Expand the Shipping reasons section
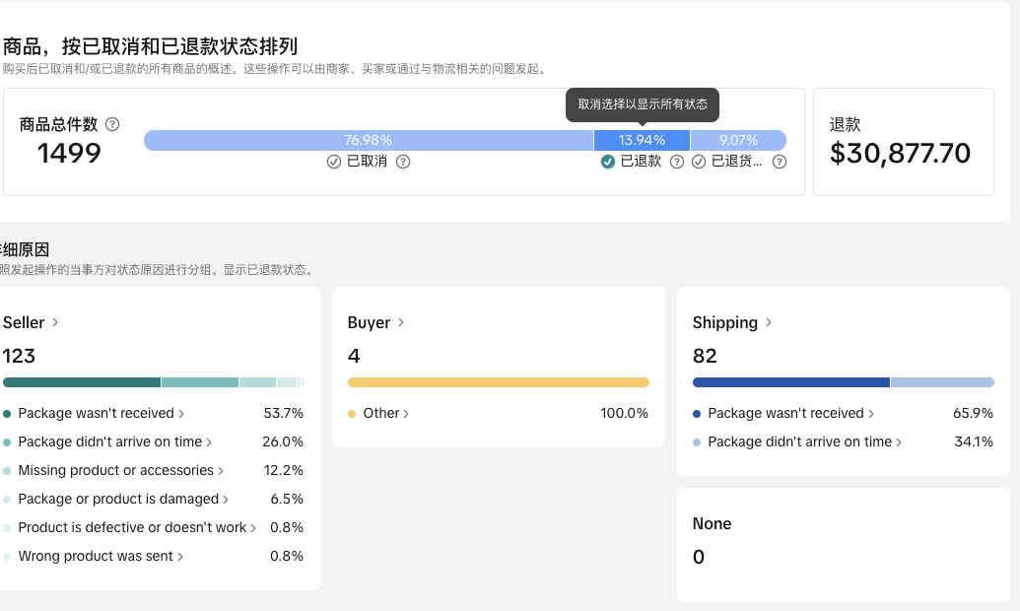Image resolution: width=1020 pixels, height=611 pixels. pyautogui.click(x=731, y=322)
